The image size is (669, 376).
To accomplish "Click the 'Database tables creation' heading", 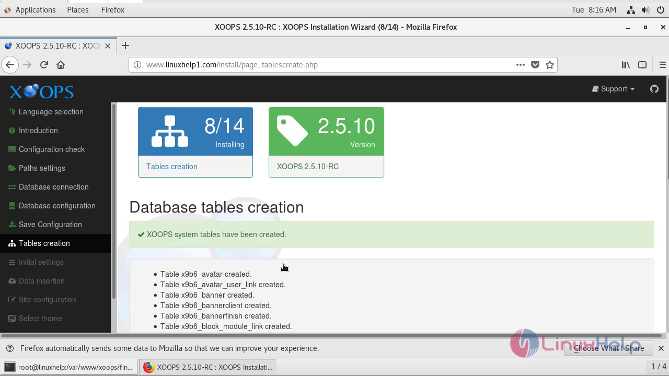I will click(216, 207).
